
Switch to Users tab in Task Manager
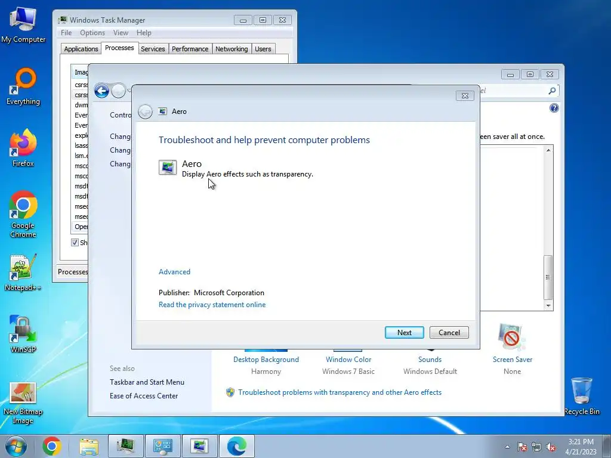tap(263, 49)
